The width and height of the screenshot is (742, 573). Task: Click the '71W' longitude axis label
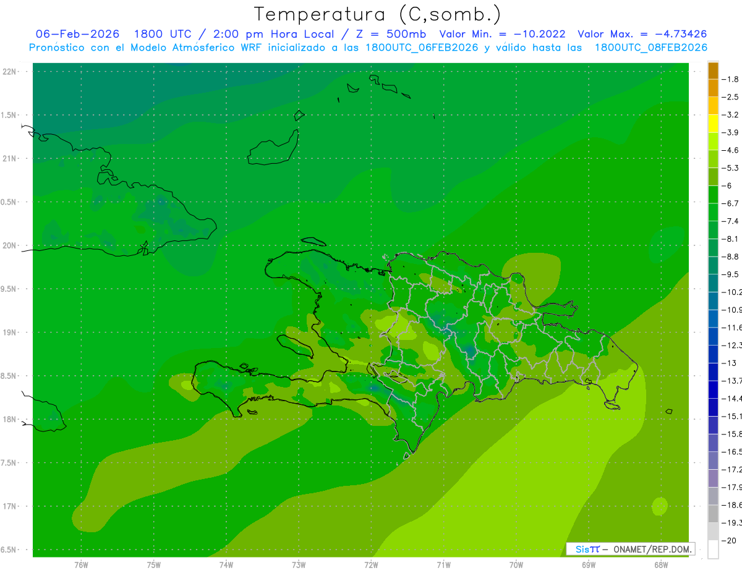[x=443, y=564]
